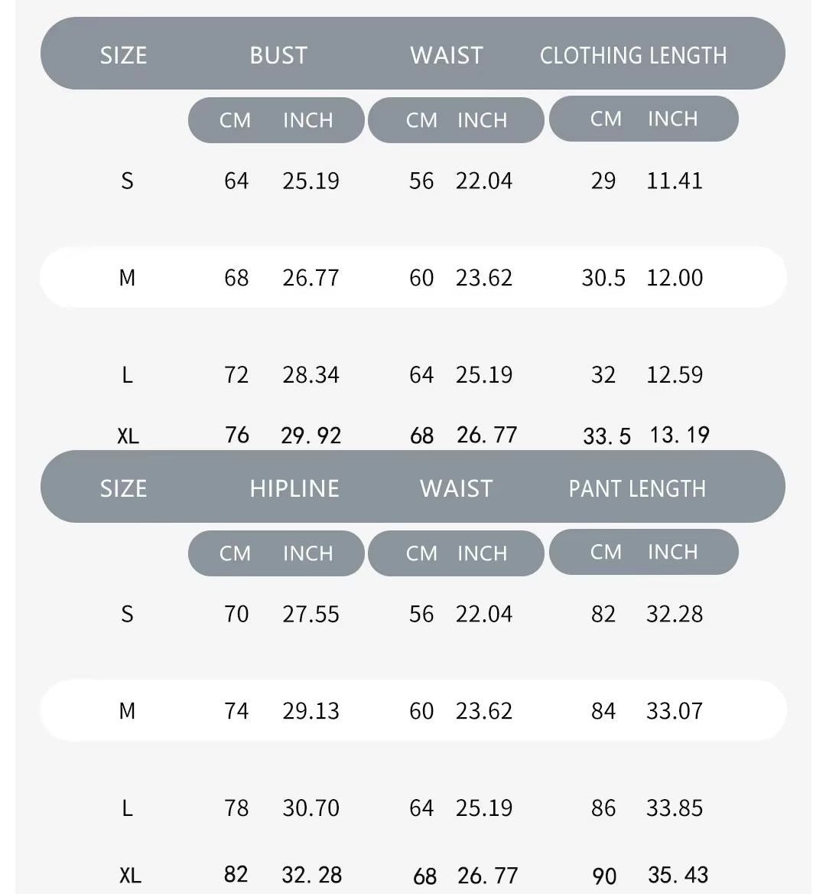This screenshot has width=826, height=894.
Task: Click the WAIST header beside BUST
Action: click(447, 55)
